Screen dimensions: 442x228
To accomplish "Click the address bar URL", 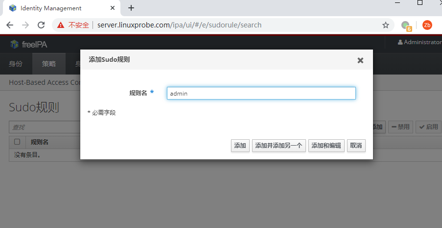I will 179,25.
